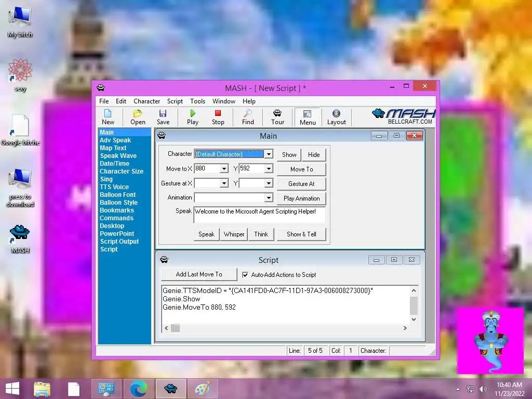Select the 'My bitch' computer desktop icon
The image size is (532, 399).
click(x=20, y=22)
